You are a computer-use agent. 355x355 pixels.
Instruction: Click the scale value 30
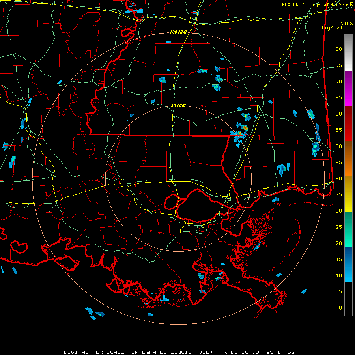(339, 211)
